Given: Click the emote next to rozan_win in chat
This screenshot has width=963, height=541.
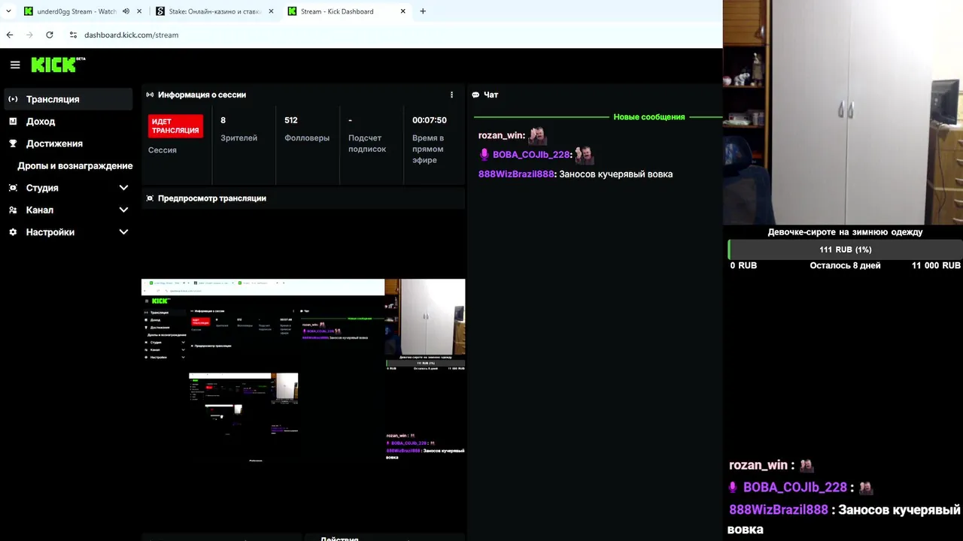Looking at the screenshot, I should 537,135.
